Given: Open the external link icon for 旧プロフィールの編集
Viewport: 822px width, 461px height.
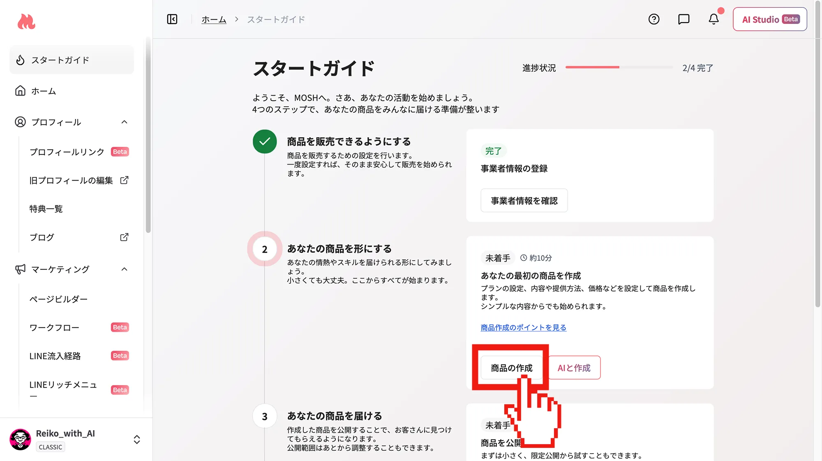Looking at the screenshot, I should pyautogui.click(x=124, y=180).
